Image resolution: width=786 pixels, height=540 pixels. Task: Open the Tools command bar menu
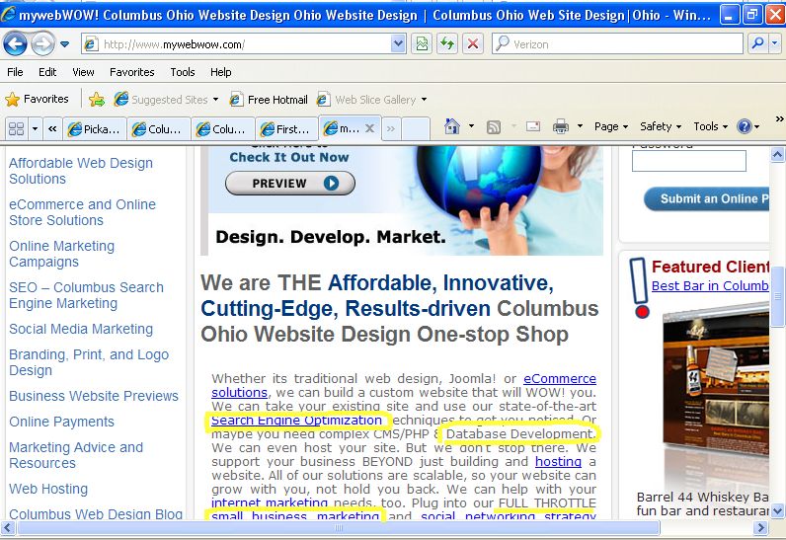[710, 126]
